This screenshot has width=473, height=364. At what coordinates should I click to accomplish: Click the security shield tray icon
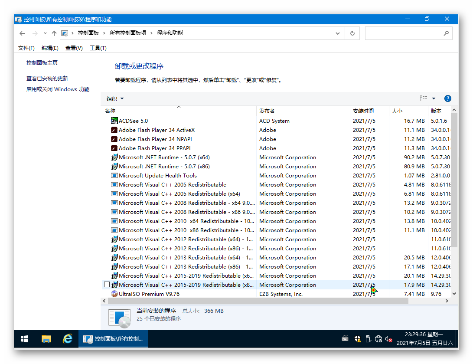click(358, 339)
